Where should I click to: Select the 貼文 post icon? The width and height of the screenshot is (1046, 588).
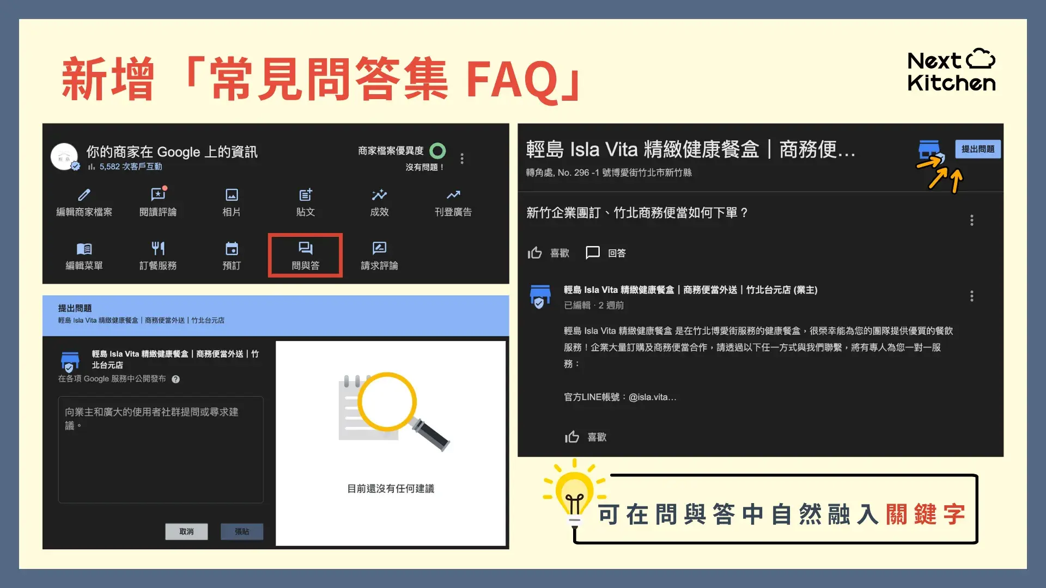click(x=306, y=195)
